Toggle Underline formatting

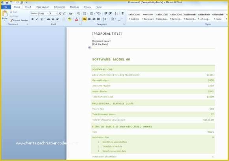coord(41,19)
